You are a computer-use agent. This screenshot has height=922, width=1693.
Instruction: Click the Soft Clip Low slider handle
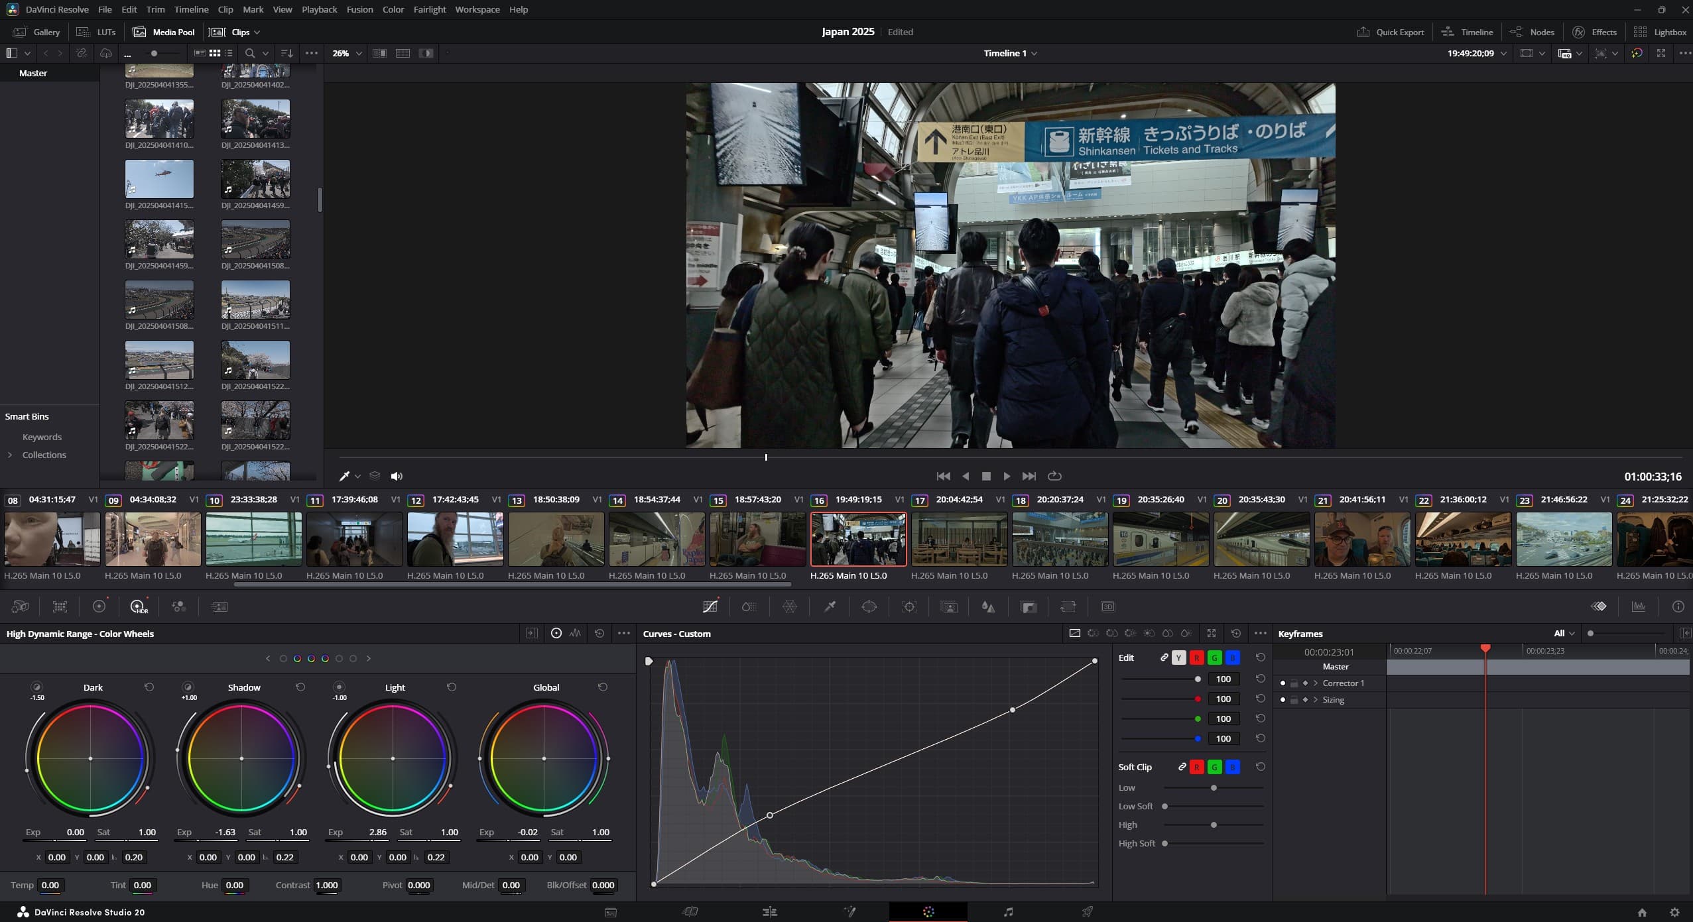[x=1214, y=787]
